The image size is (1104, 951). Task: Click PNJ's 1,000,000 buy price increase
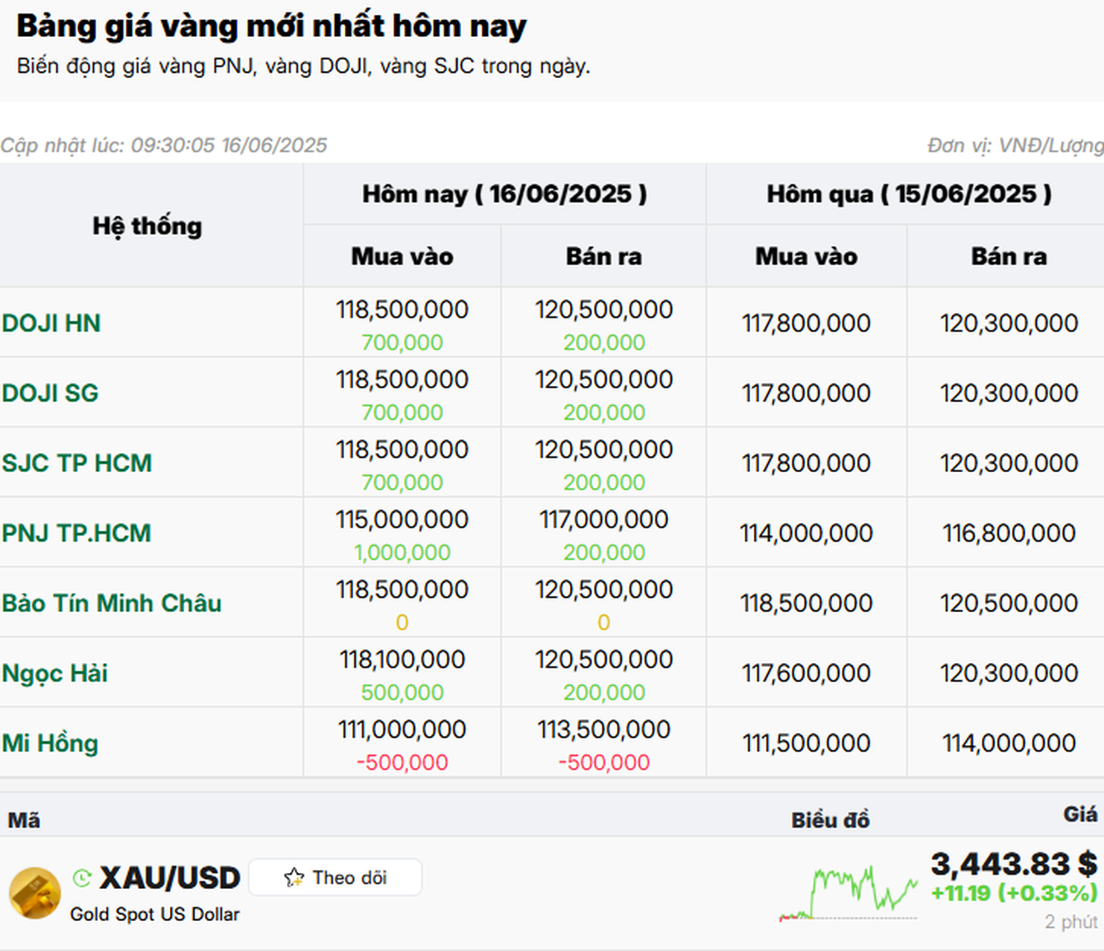pos(402,553)
